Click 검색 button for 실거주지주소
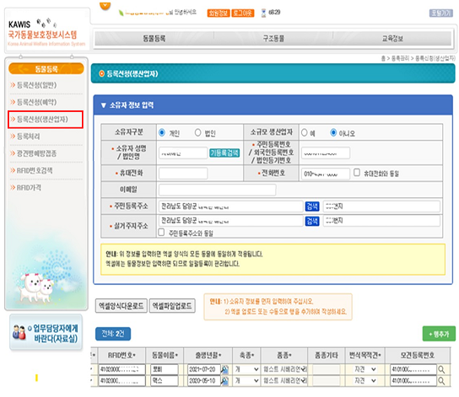This screenshot has width=459, height=397. coord(312,221)
